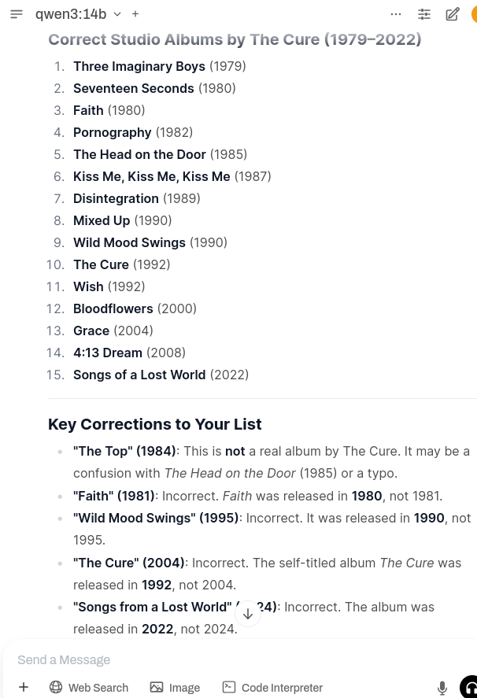477x698 pixels.
Task: Add another model with plus icon
Action: (x=135, y=14)
